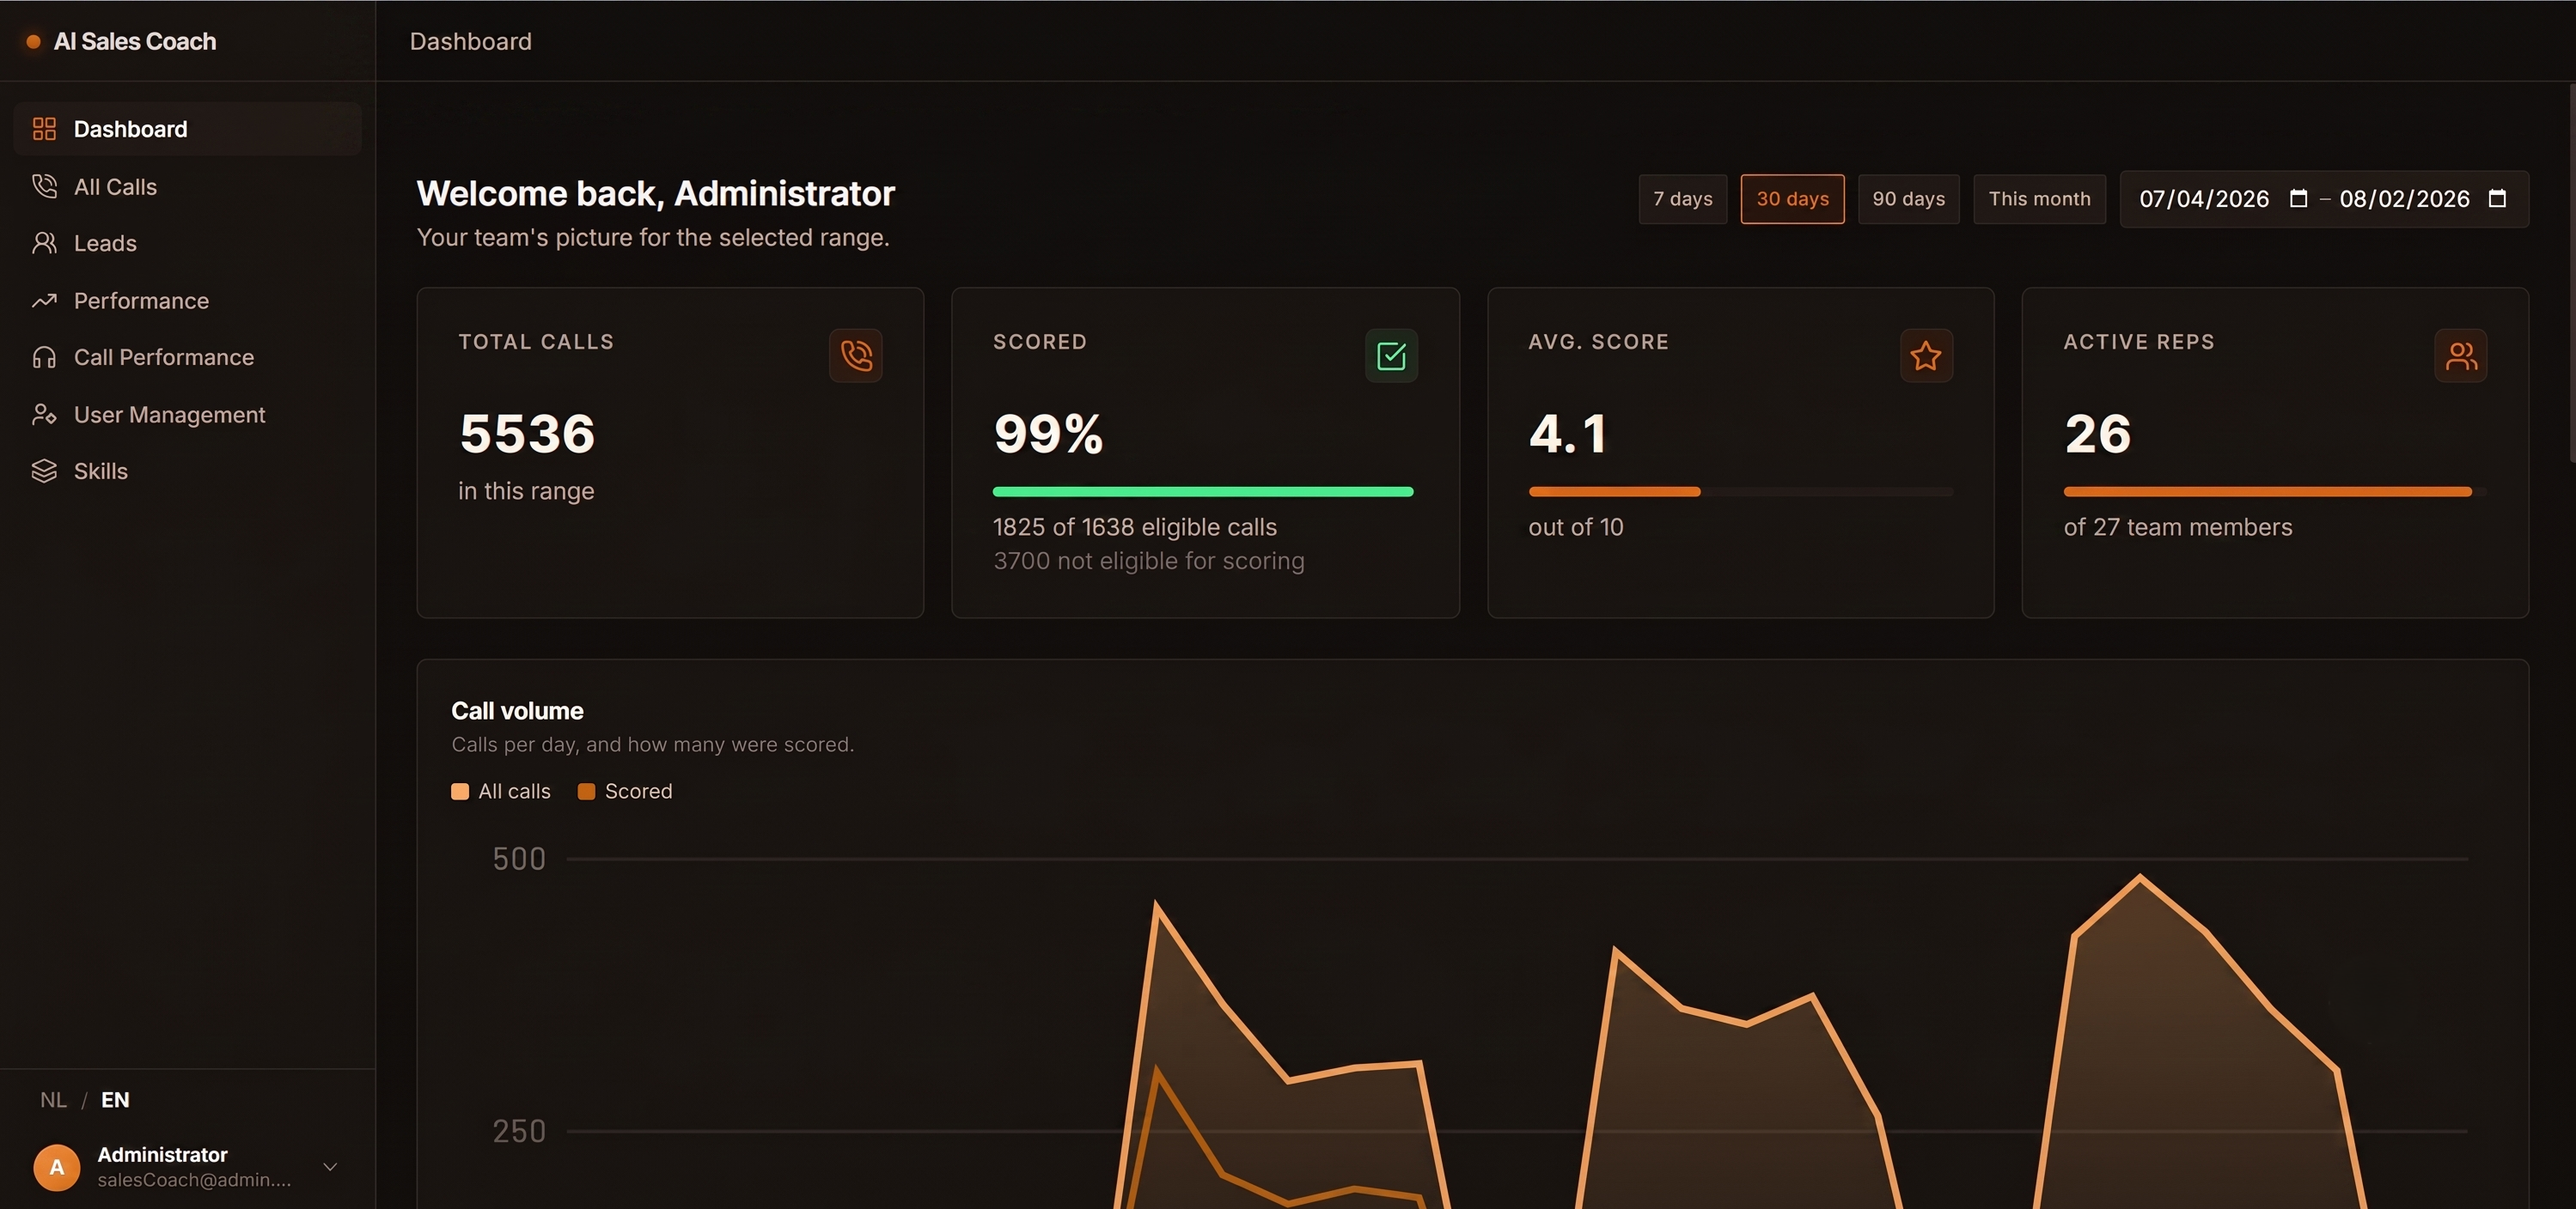Click the 26 active reps value
The width and height of the screenshot is (2576, 1209).
(x=2097, y=434)
